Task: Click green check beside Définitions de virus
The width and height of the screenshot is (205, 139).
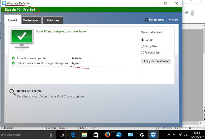Action: [13, 63]
